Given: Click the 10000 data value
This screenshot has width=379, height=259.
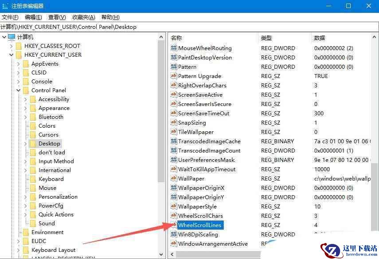Looking at the screenshot, I should click(322, 169).
